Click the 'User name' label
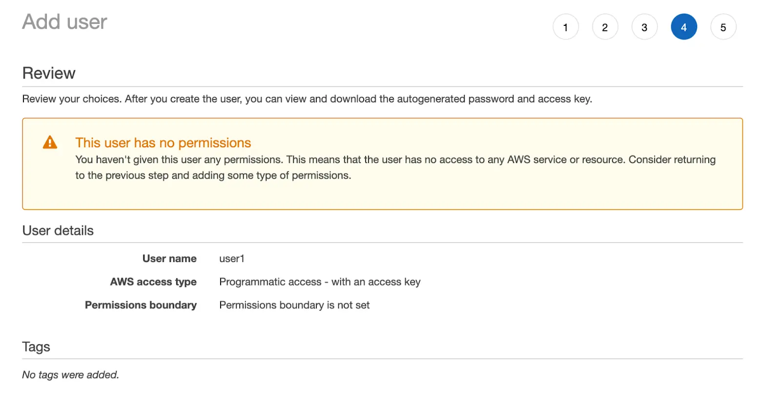This screenshot has width=781, height=417. (x=169, y=258)
